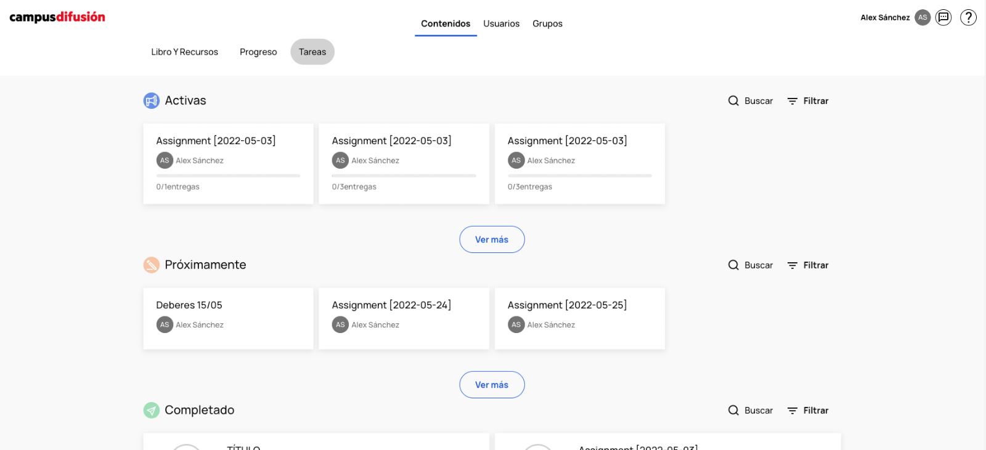Image resolution: width=986 pixels, height=450 pixels.
Task: Click the AS avatar on 0/1entregas card
Action: 165,161
